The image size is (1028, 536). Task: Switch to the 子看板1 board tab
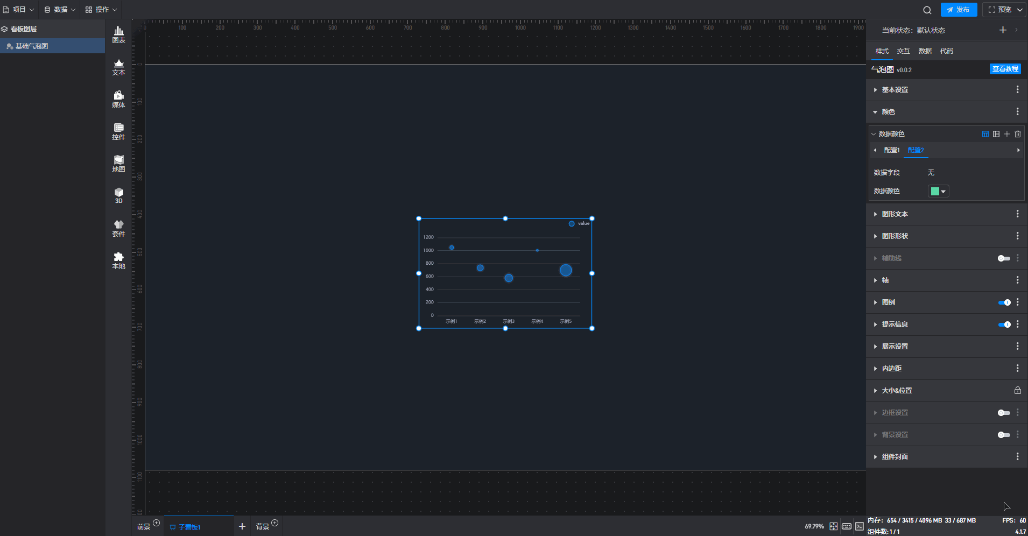tap(199, 527)
